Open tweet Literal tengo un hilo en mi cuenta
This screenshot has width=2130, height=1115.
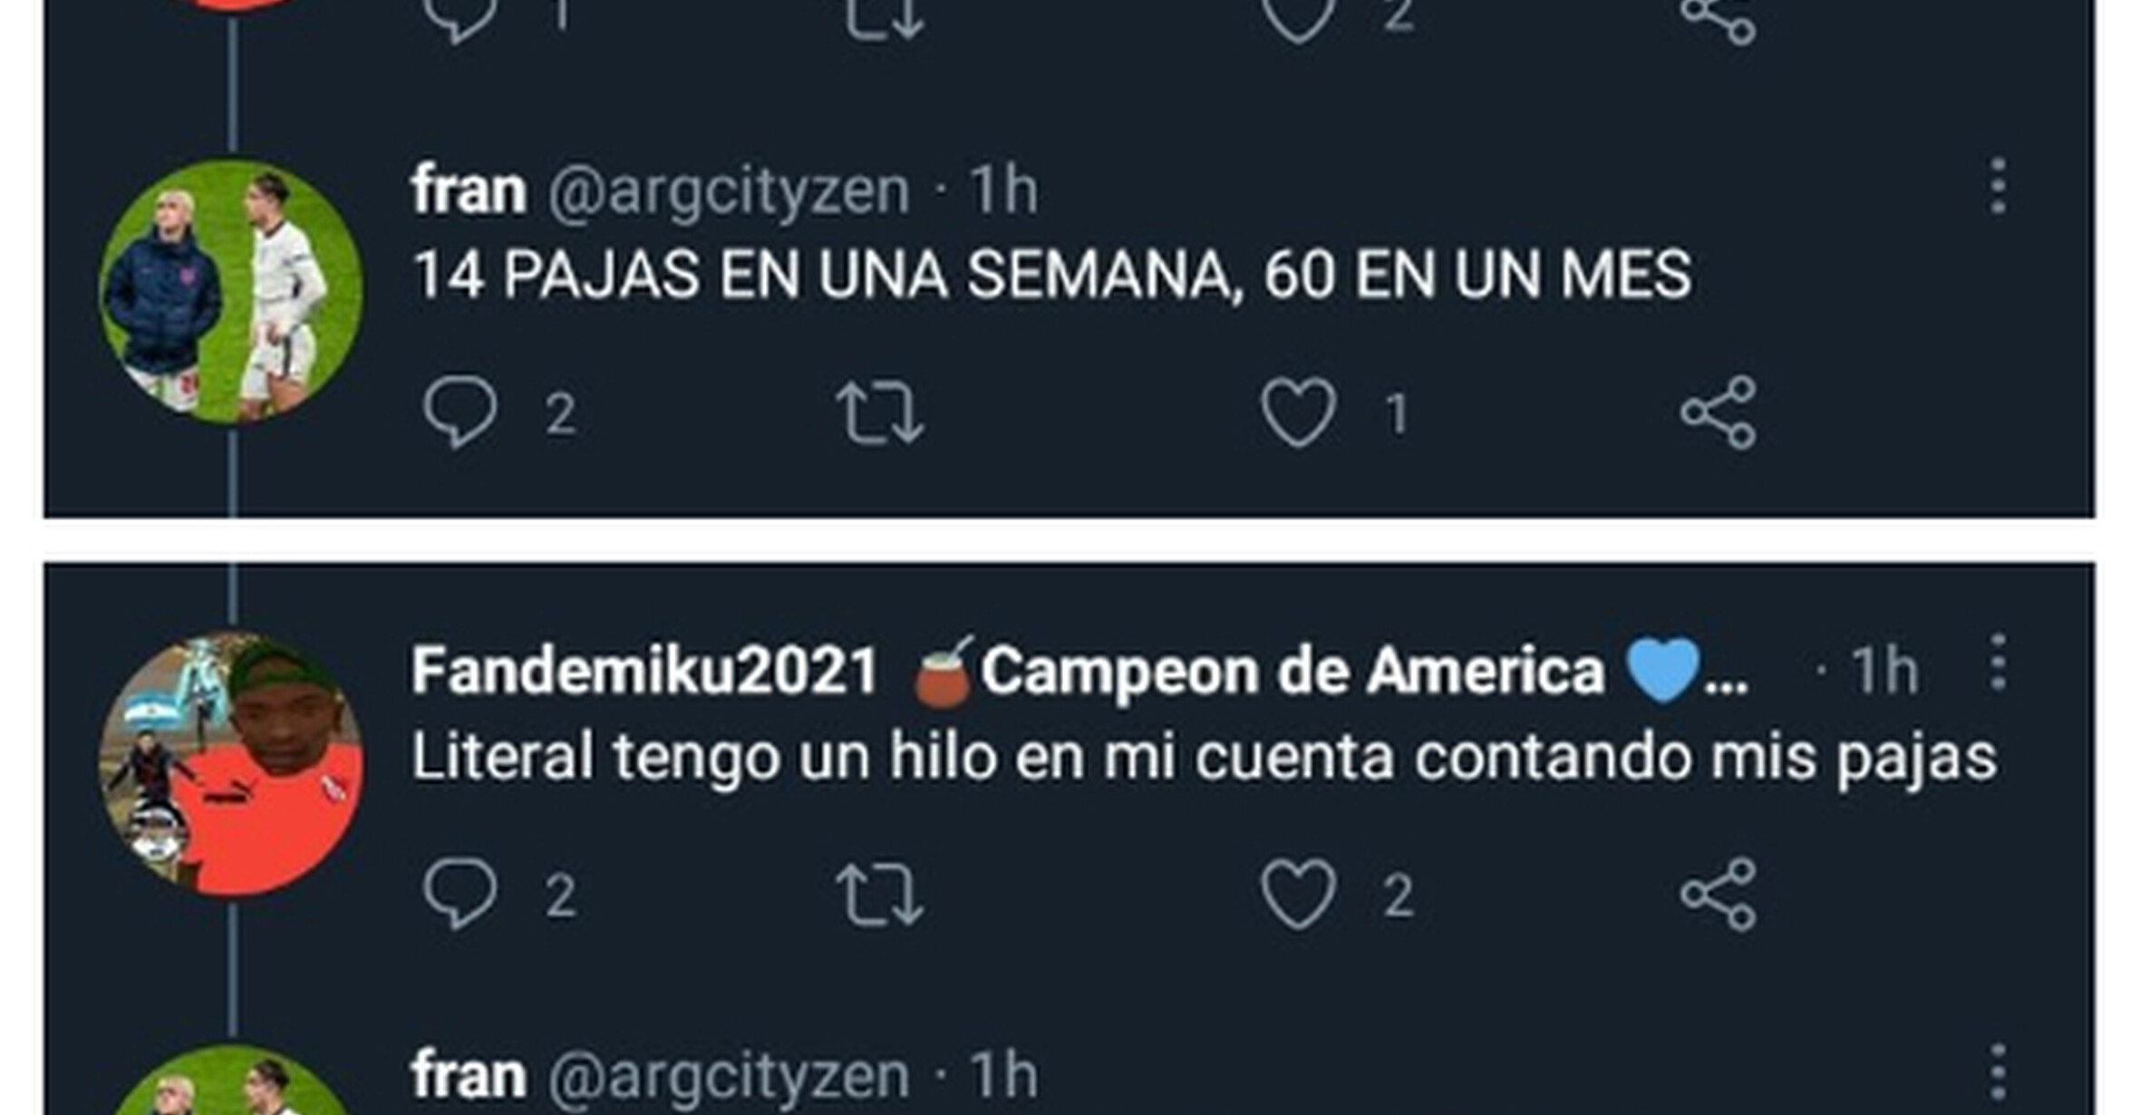tap(1205, 758)
